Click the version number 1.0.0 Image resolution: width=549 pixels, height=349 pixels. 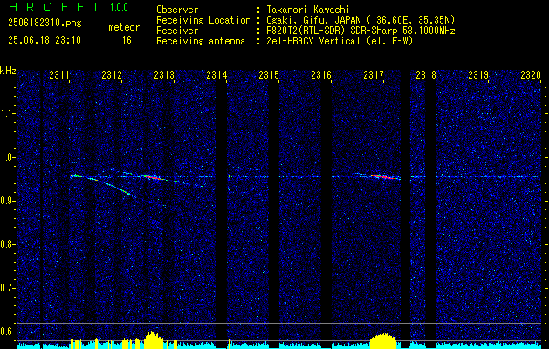coord(119,7)
